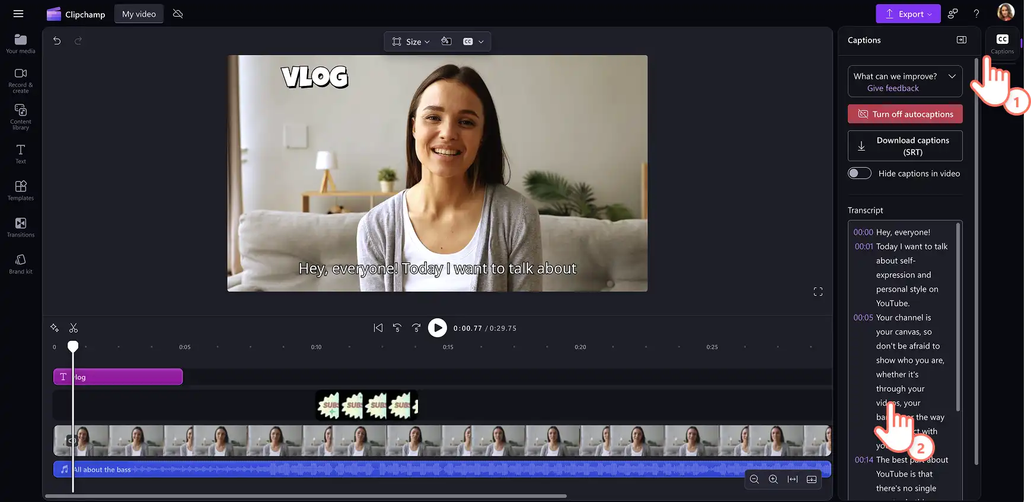Click the VLOG title text in the preview
This screenshot has width=1031, height=502.
tap(315, 77)
